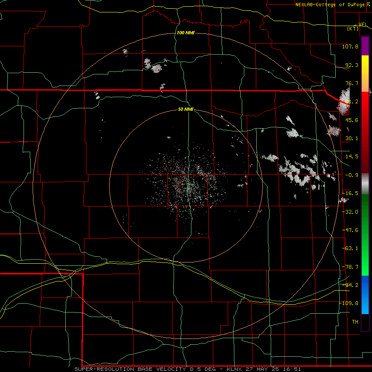Select the 107.8 velocity scale value

pyautogui.click(x=350, y=46)
